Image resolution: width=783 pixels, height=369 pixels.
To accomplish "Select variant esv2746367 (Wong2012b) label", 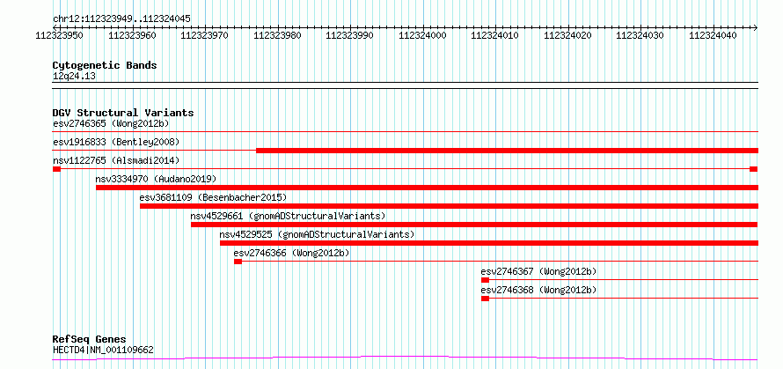I will [538, 271].
